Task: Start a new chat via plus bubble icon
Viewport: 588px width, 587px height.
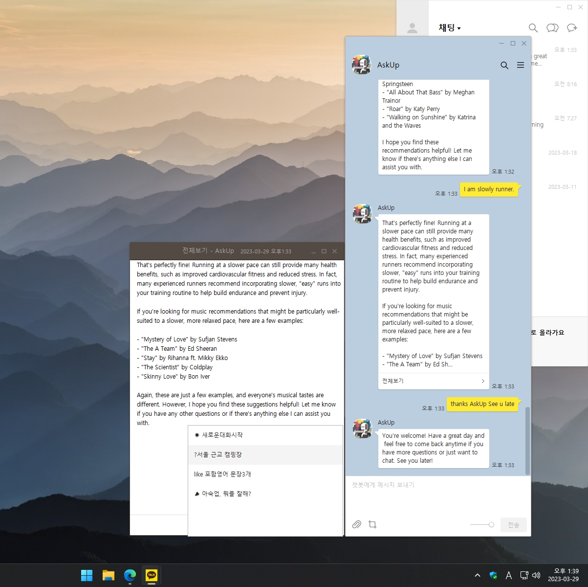Action: (x=572, y=28)
